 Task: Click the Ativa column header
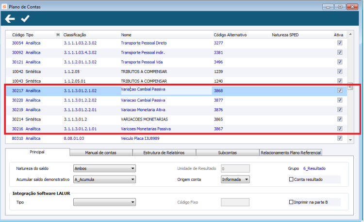pyautogui.click(x=338, y=35)
